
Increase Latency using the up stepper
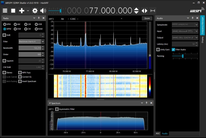tap(196, 43)
